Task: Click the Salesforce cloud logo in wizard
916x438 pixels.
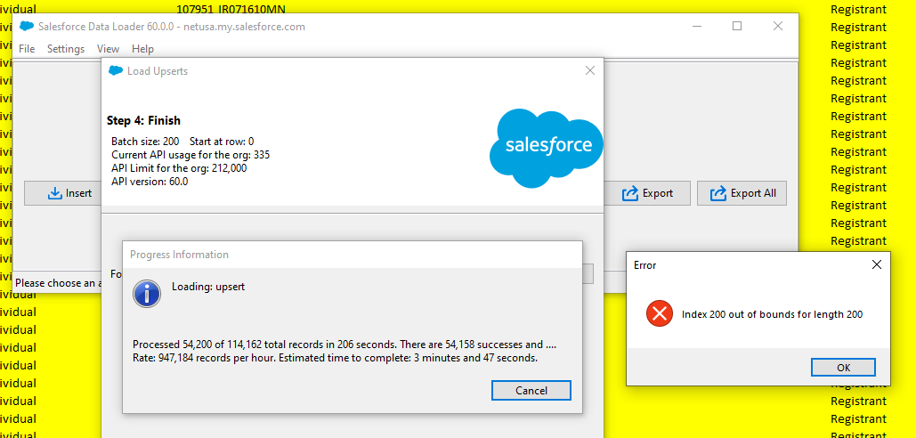Action: (546, 147)
